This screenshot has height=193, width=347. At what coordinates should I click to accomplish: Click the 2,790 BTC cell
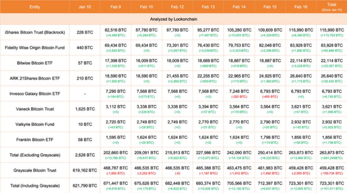[x=270, y=124]
